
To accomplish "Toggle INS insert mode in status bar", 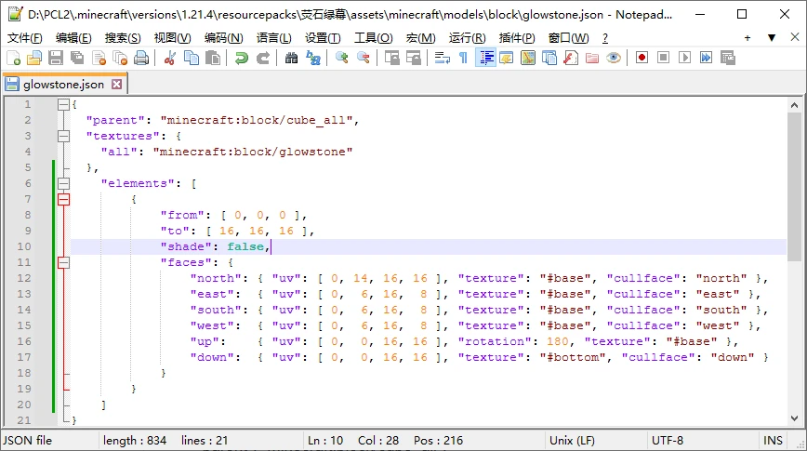I will point(773,441).
